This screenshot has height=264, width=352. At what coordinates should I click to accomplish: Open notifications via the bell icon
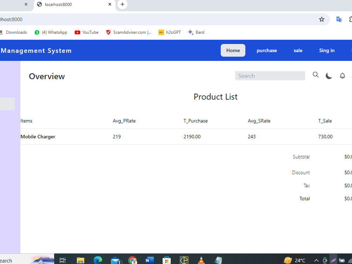click(x=342, y=75)
